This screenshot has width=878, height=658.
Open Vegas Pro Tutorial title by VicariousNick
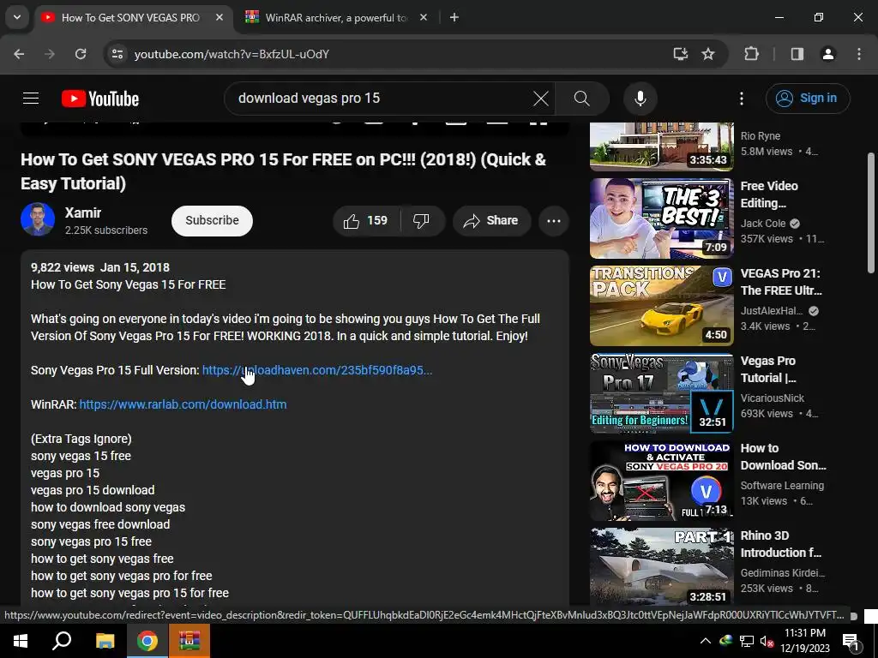[x=768, y=369]
